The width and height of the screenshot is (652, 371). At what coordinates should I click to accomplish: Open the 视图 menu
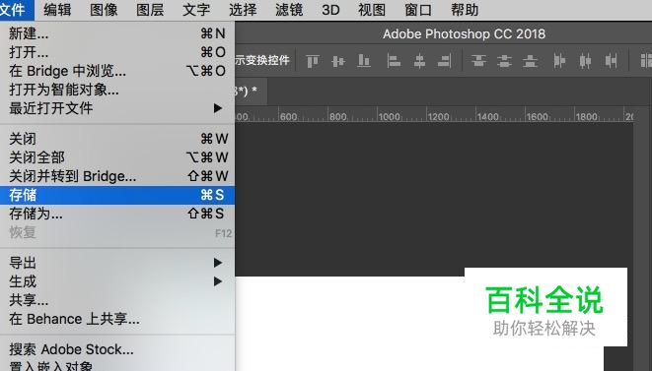click(372, 10)
